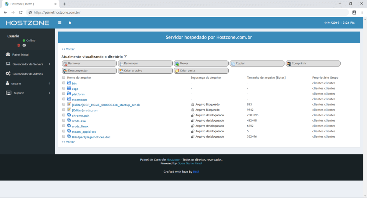
Task: Expand the usuario sidebar chevron arrow
Action: [x=49, y=84]
